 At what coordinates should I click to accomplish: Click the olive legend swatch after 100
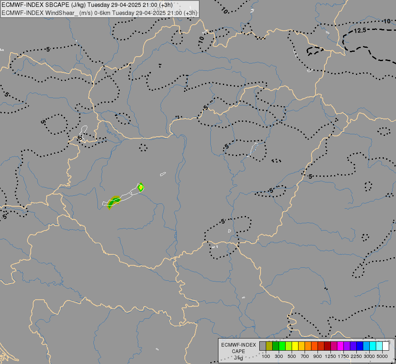pos(269,346)
